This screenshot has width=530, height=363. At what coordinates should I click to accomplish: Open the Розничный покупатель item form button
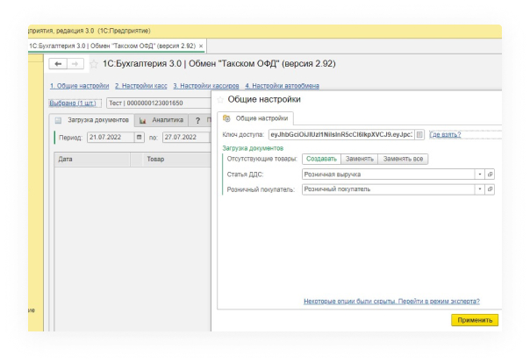(491, 189)
